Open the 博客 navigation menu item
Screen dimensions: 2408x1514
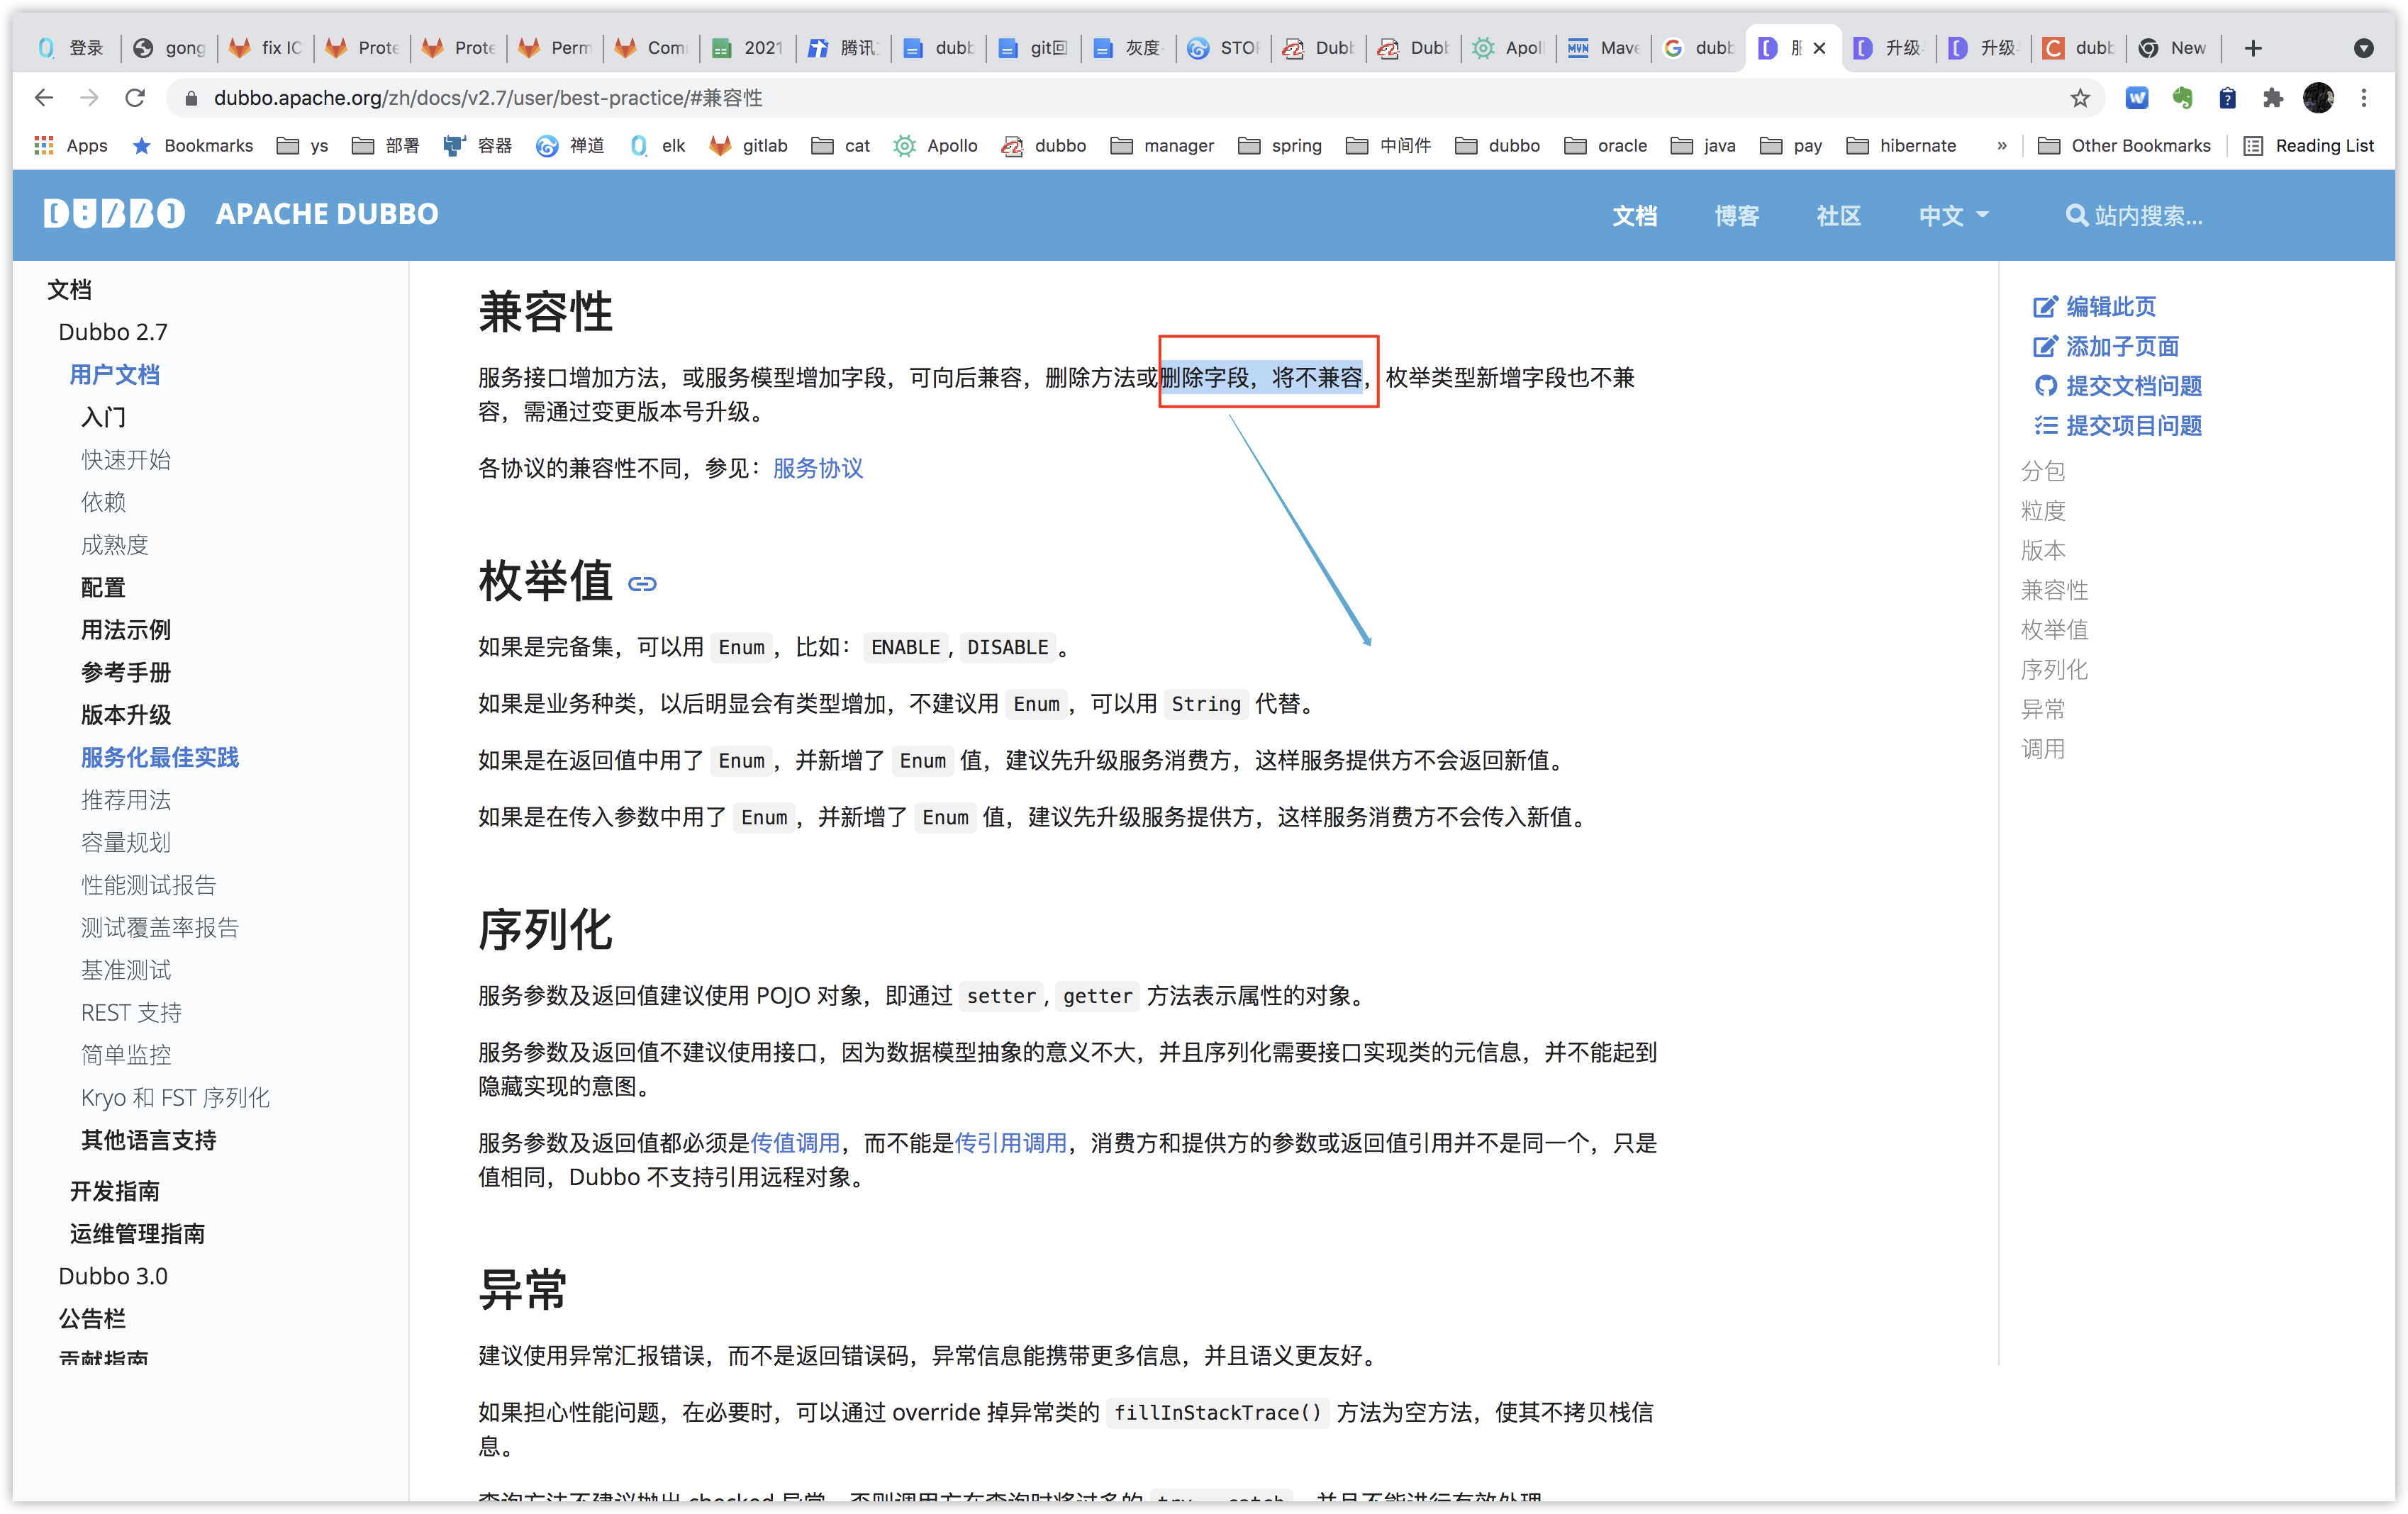coord(1736,216)
